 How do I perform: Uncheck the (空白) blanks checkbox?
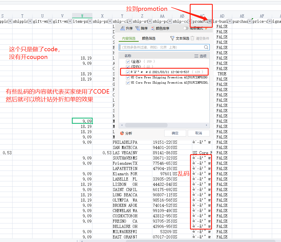pos(128,67)
